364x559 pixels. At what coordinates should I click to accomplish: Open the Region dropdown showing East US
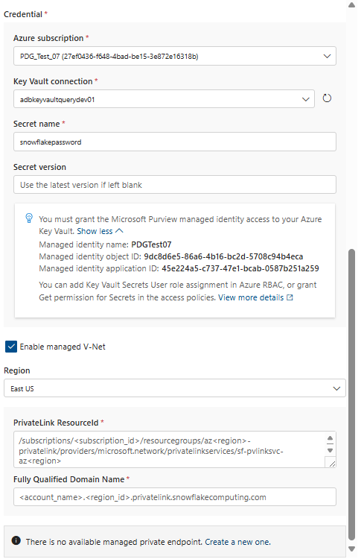[x=174, y=388]
